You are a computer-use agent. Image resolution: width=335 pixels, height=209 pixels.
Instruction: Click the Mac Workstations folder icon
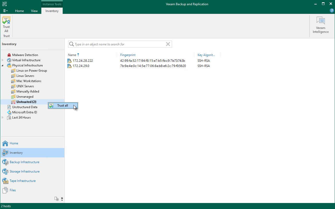coord(13,81)
